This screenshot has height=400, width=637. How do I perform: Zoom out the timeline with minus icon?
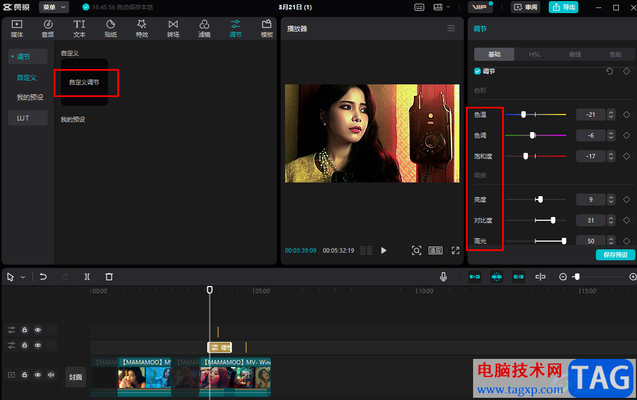coord(562,277)
